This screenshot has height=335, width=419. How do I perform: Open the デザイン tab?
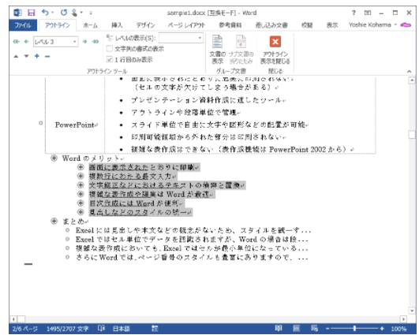click(146, 25)
